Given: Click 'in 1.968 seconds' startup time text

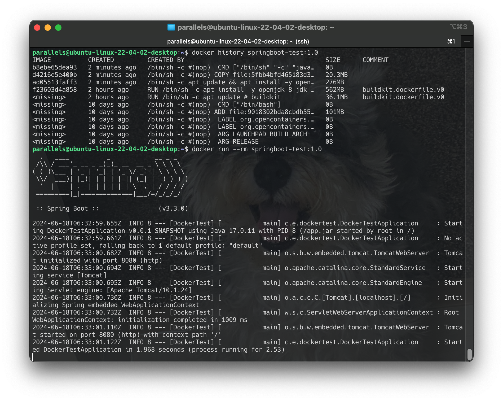Looking at the screenshot, I should coord(155,350).
